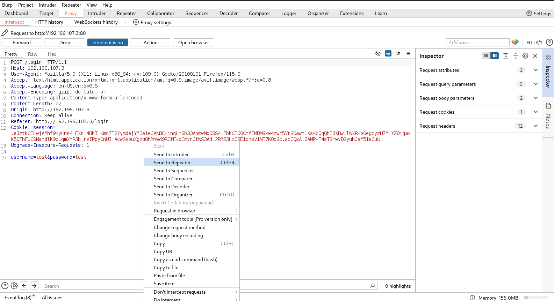Click the memory usage progress bar
554x301 pixels.
535,298
